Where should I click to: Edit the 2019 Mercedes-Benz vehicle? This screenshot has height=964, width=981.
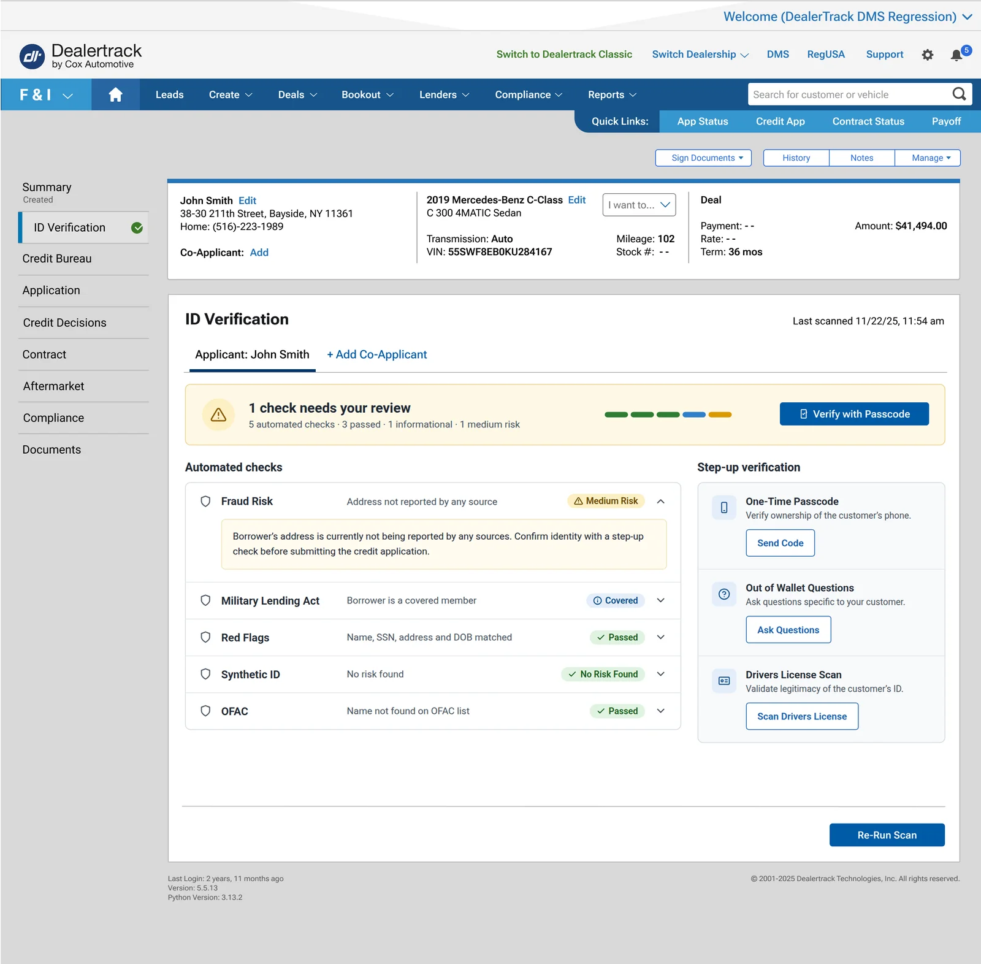(576, 200)
